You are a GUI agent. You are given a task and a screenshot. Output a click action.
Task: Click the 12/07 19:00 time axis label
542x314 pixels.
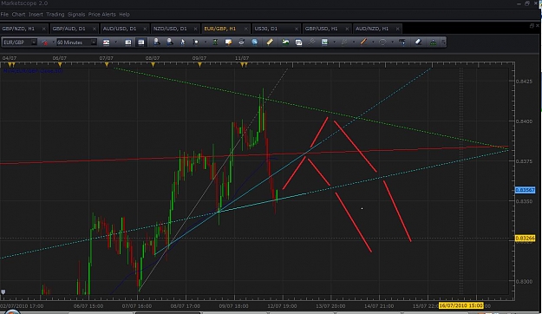click(282, 306)
